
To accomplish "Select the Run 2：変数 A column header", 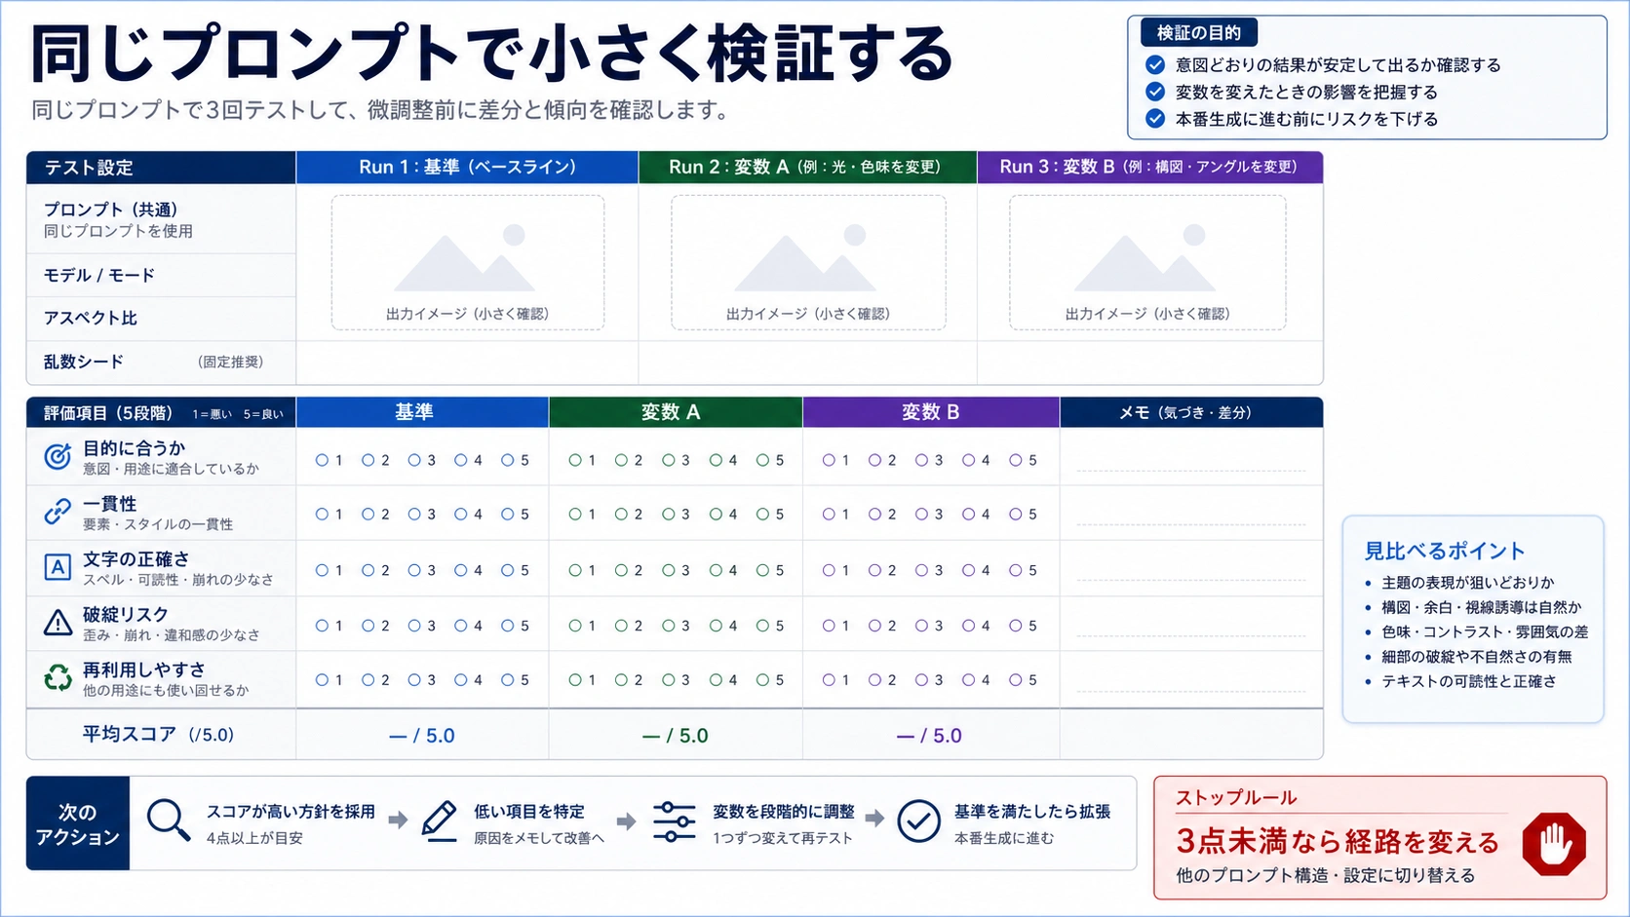I will pyautogui.click(x=807, y=167).
